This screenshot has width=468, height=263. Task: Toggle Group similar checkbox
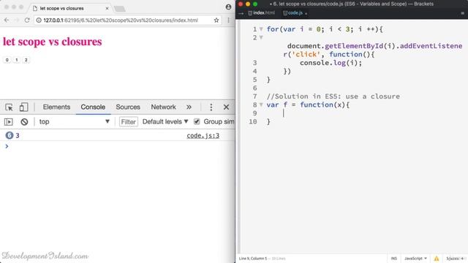[x=197, y=122]
